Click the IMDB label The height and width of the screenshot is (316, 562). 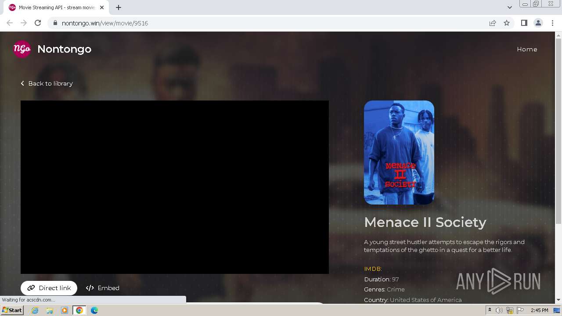[x=373, y=269]
